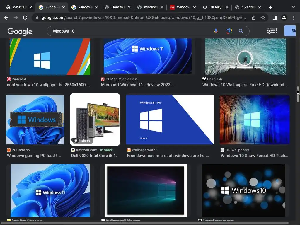Reload the page with the refresh icon
Viewport: 300px width, 225px height.
tap(25, 18)
